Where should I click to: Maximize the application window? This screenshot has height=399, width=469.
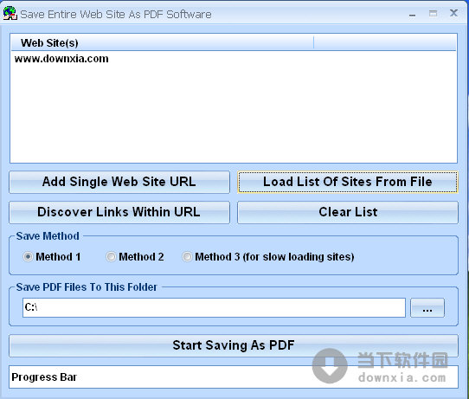point(433,14)
